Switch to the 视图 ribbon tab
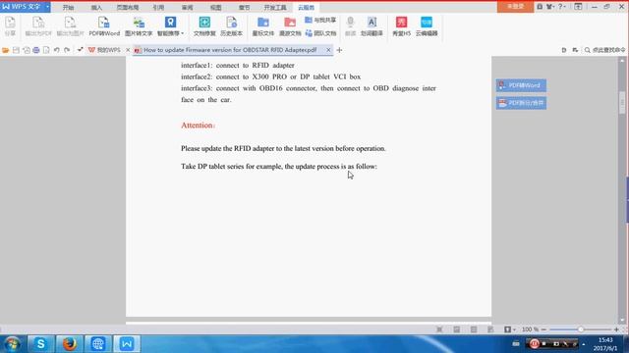Viewport: 629px width, 353px height. (x=216, y=7)
